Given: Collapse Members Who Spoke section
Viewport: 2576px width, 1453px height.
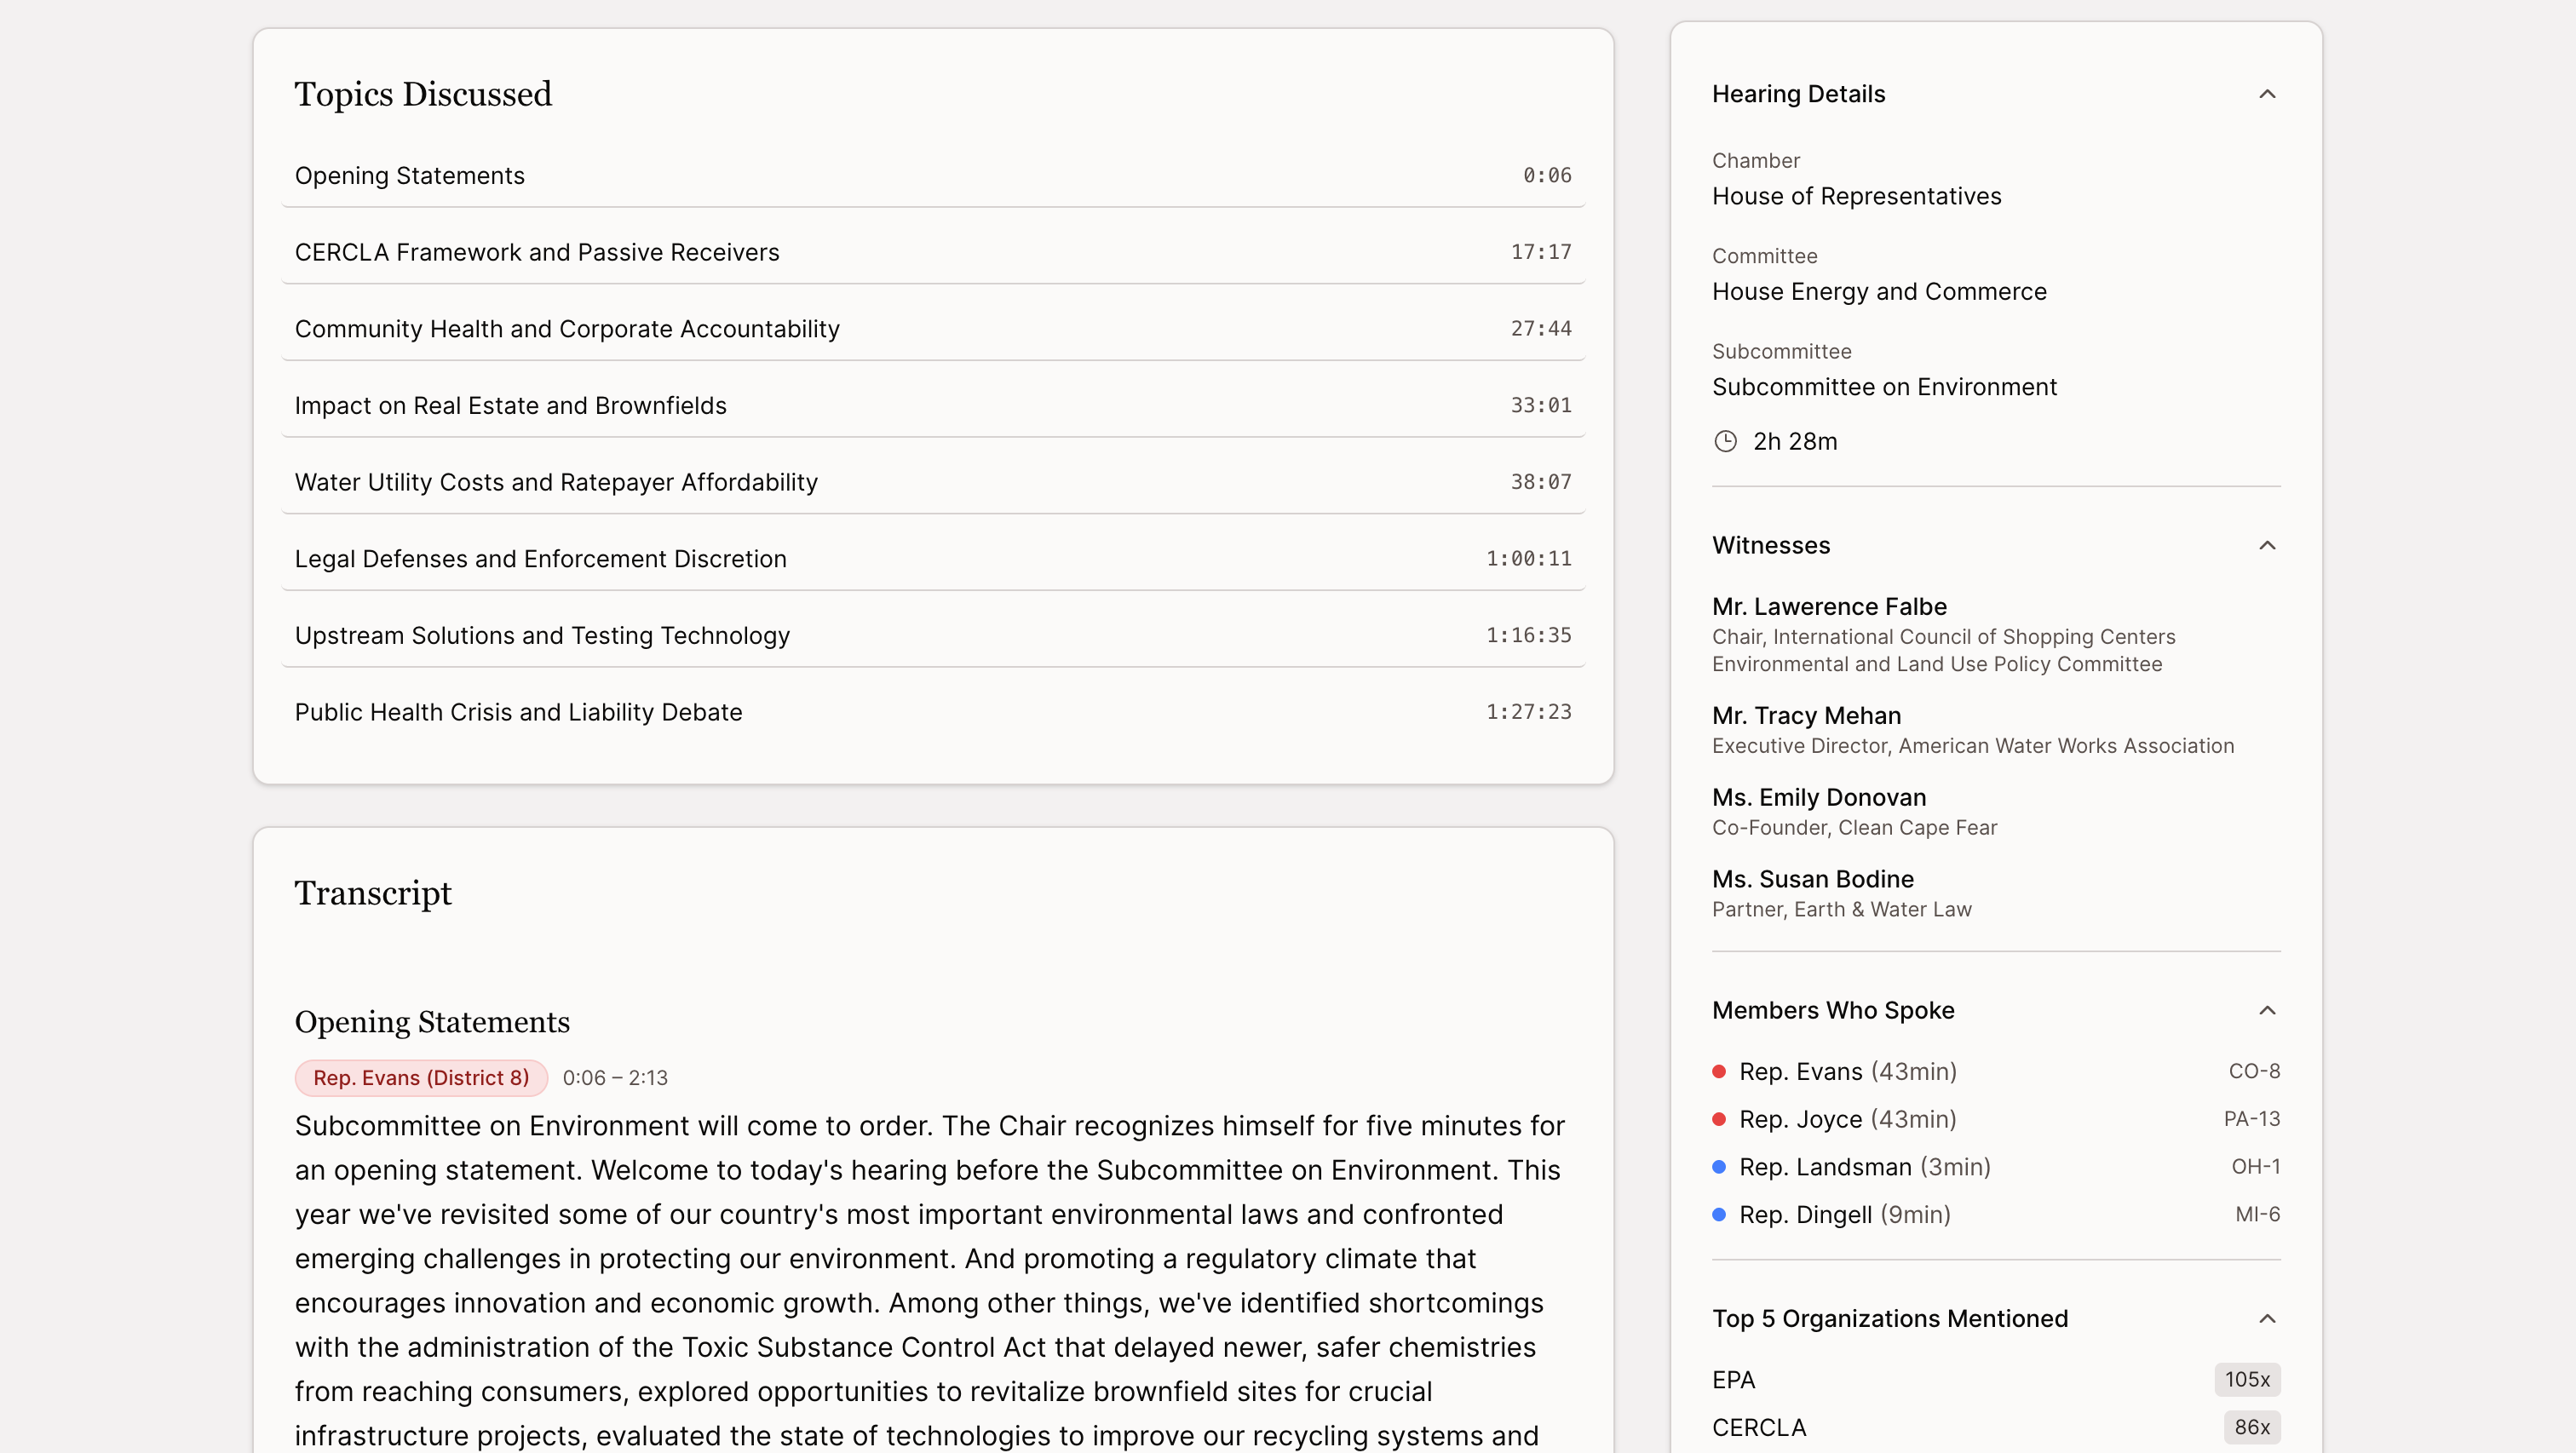Looking at the screenshot, I should pyautogui.click(x=2266, y=1010).
